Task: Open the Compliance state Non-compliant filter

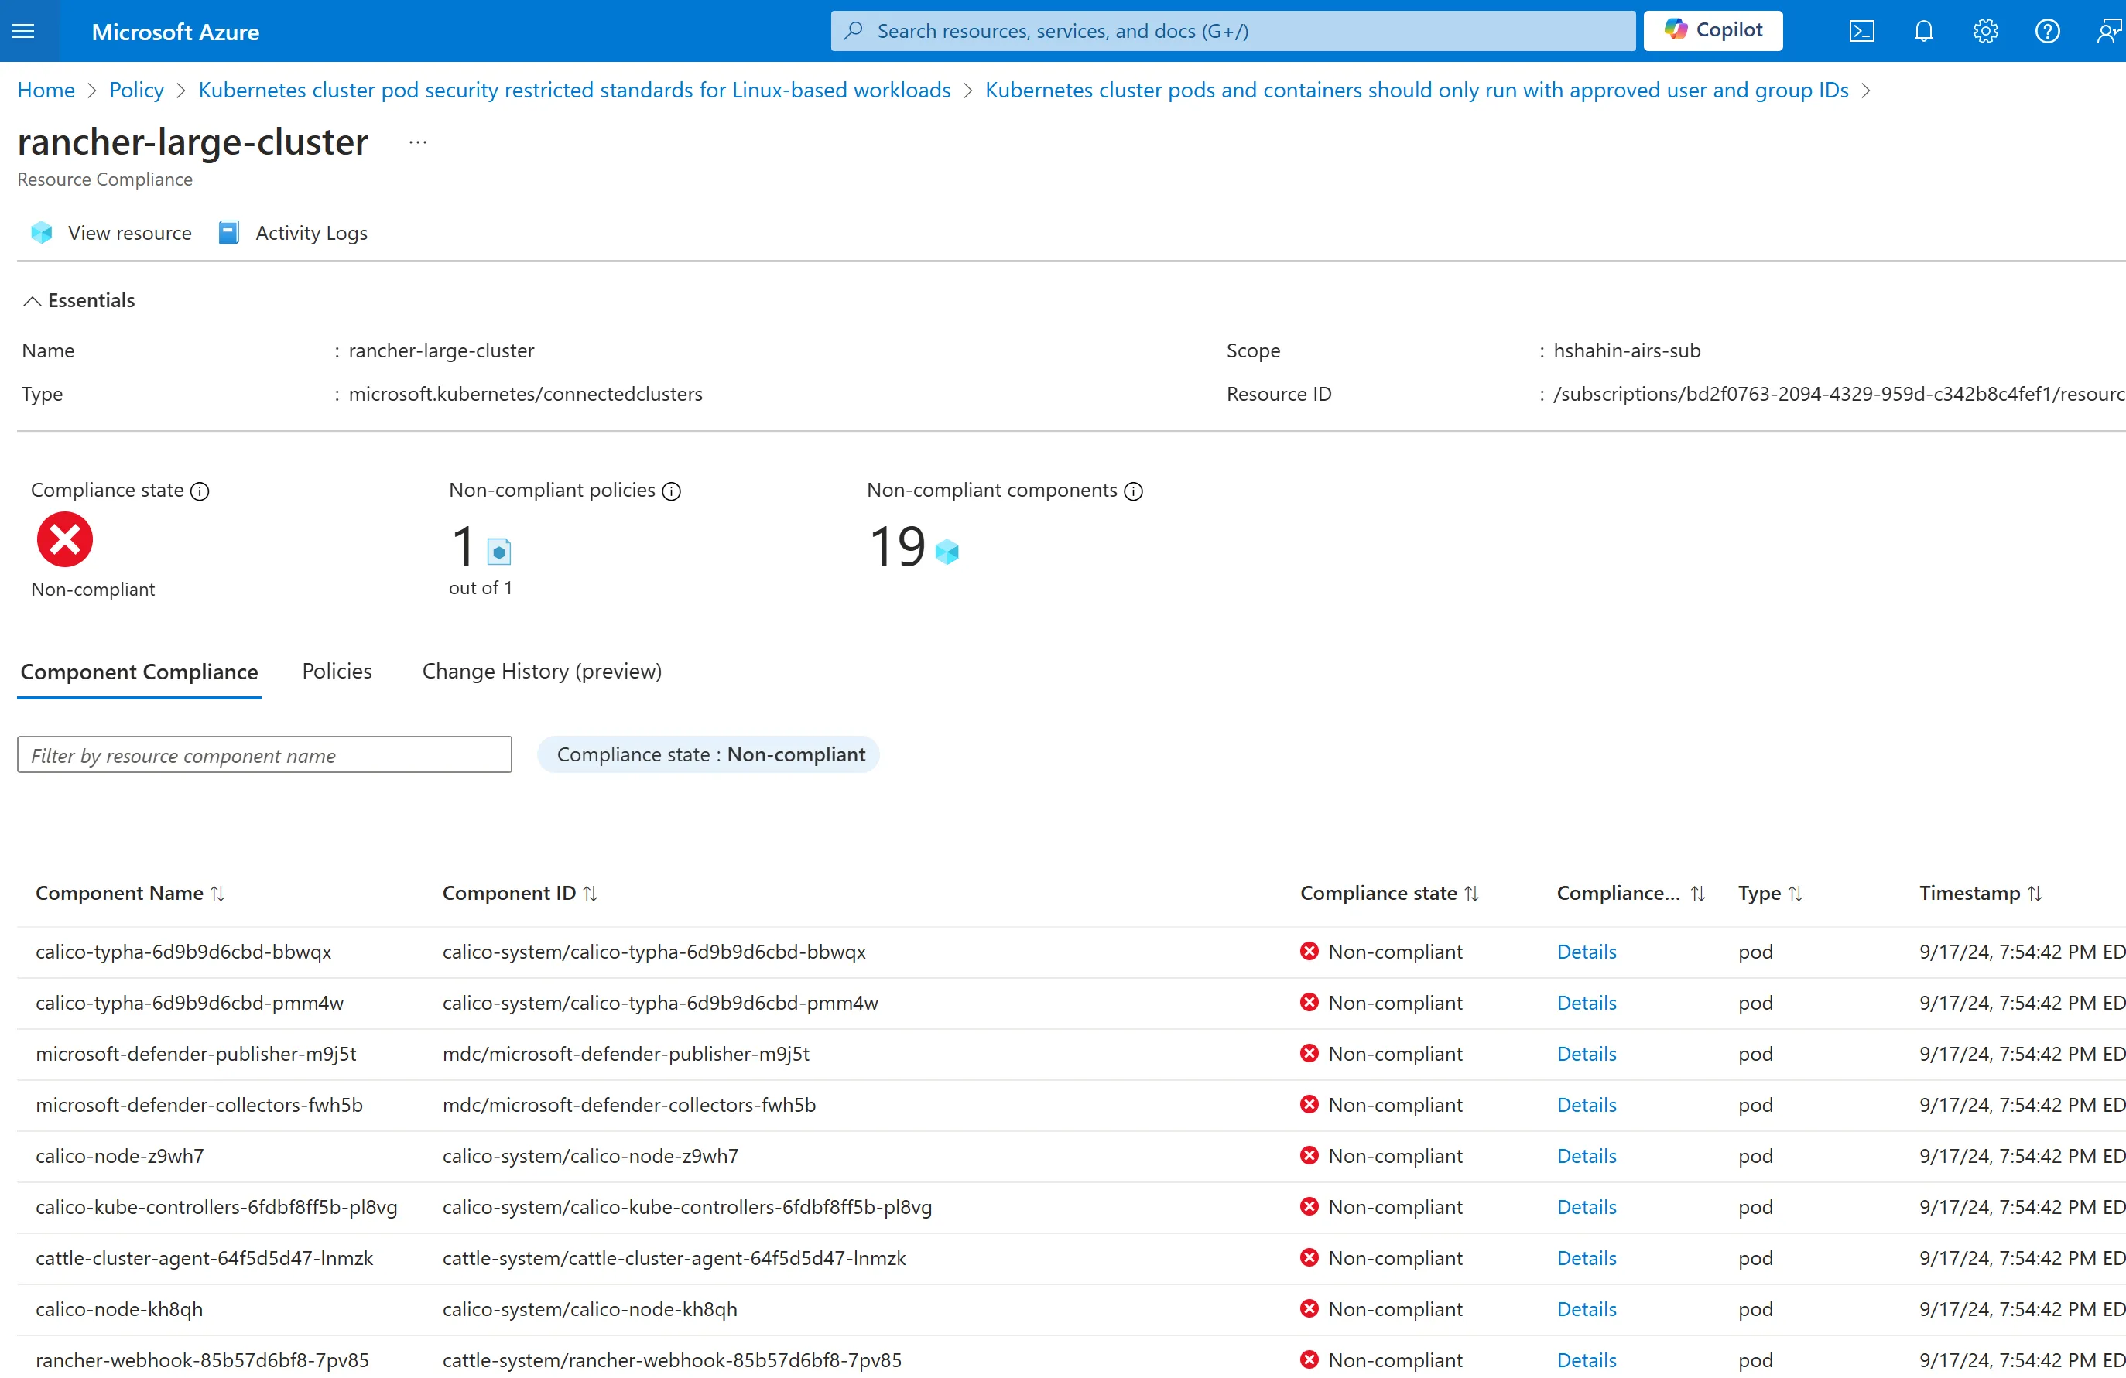Action: coord(708,754)
